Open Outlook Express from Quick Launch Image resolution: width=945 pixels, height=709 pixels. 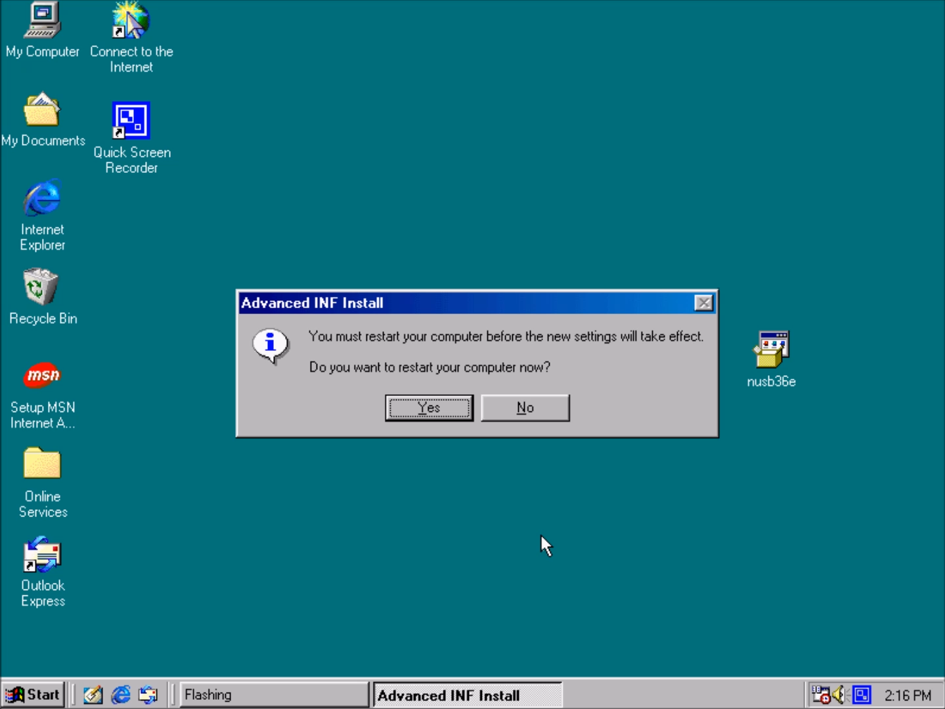(147, 695)
